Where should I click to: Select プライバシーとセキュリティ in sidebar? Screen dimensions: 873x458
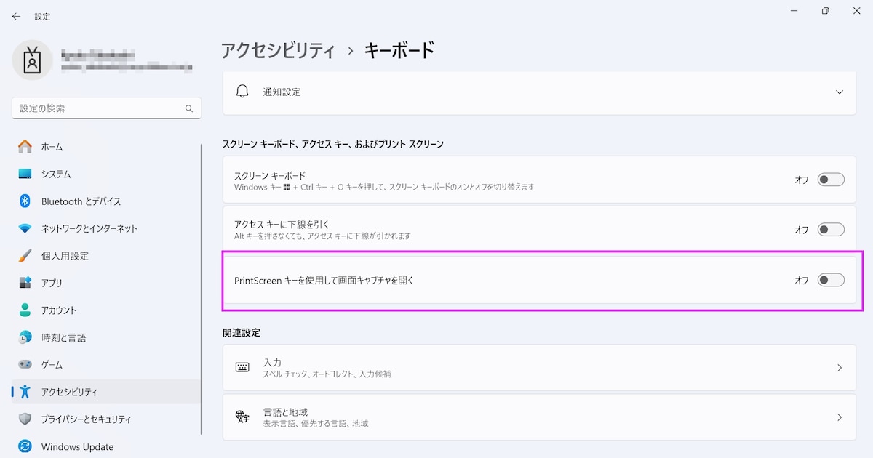(x=106, y=419)
